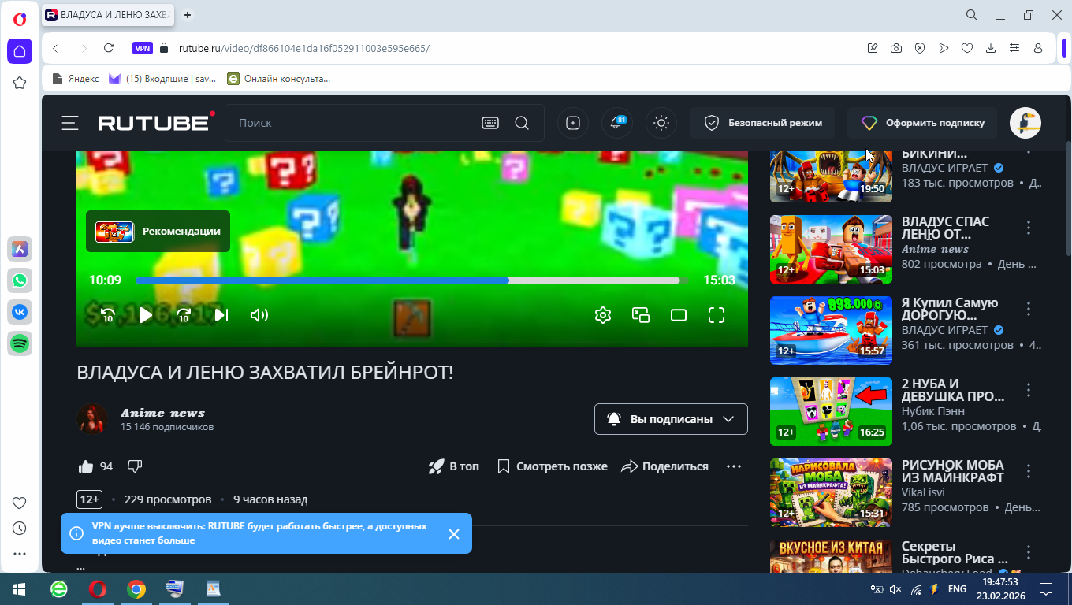The height and width of the screenshot is (605, 1072).
Task: Open RUTUBE notifications bell
Action: [x=617, y=123]
